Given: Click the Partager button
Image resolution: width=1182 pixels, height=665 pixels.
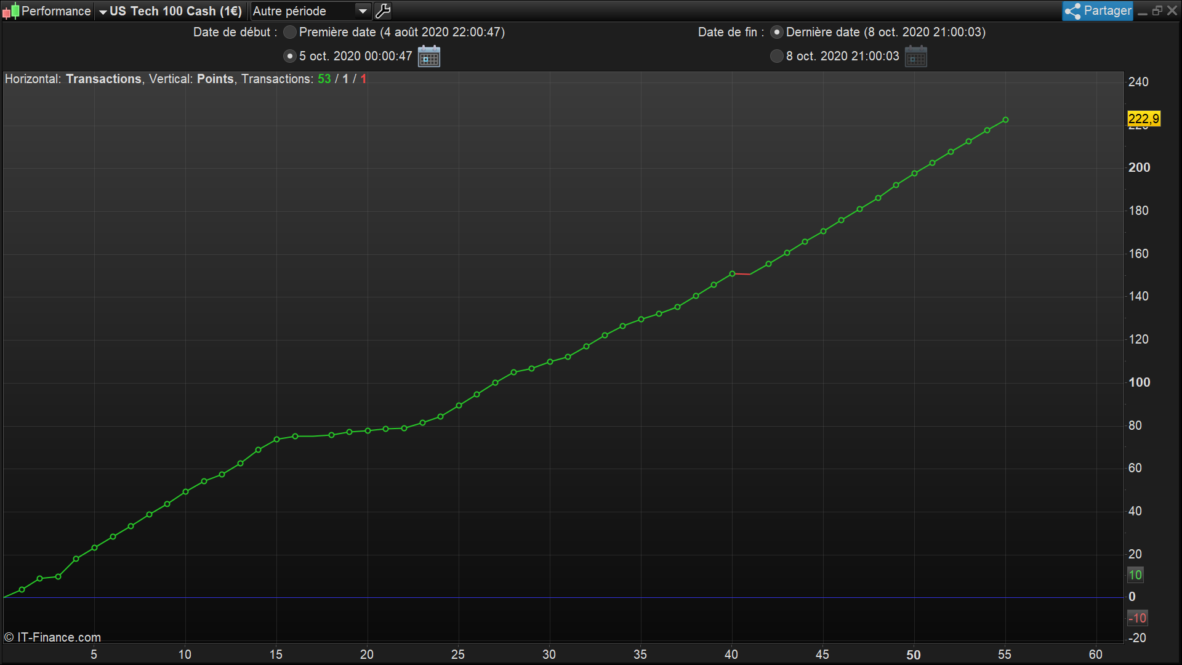Looking at the screenshot, I should pos(1106,11).
